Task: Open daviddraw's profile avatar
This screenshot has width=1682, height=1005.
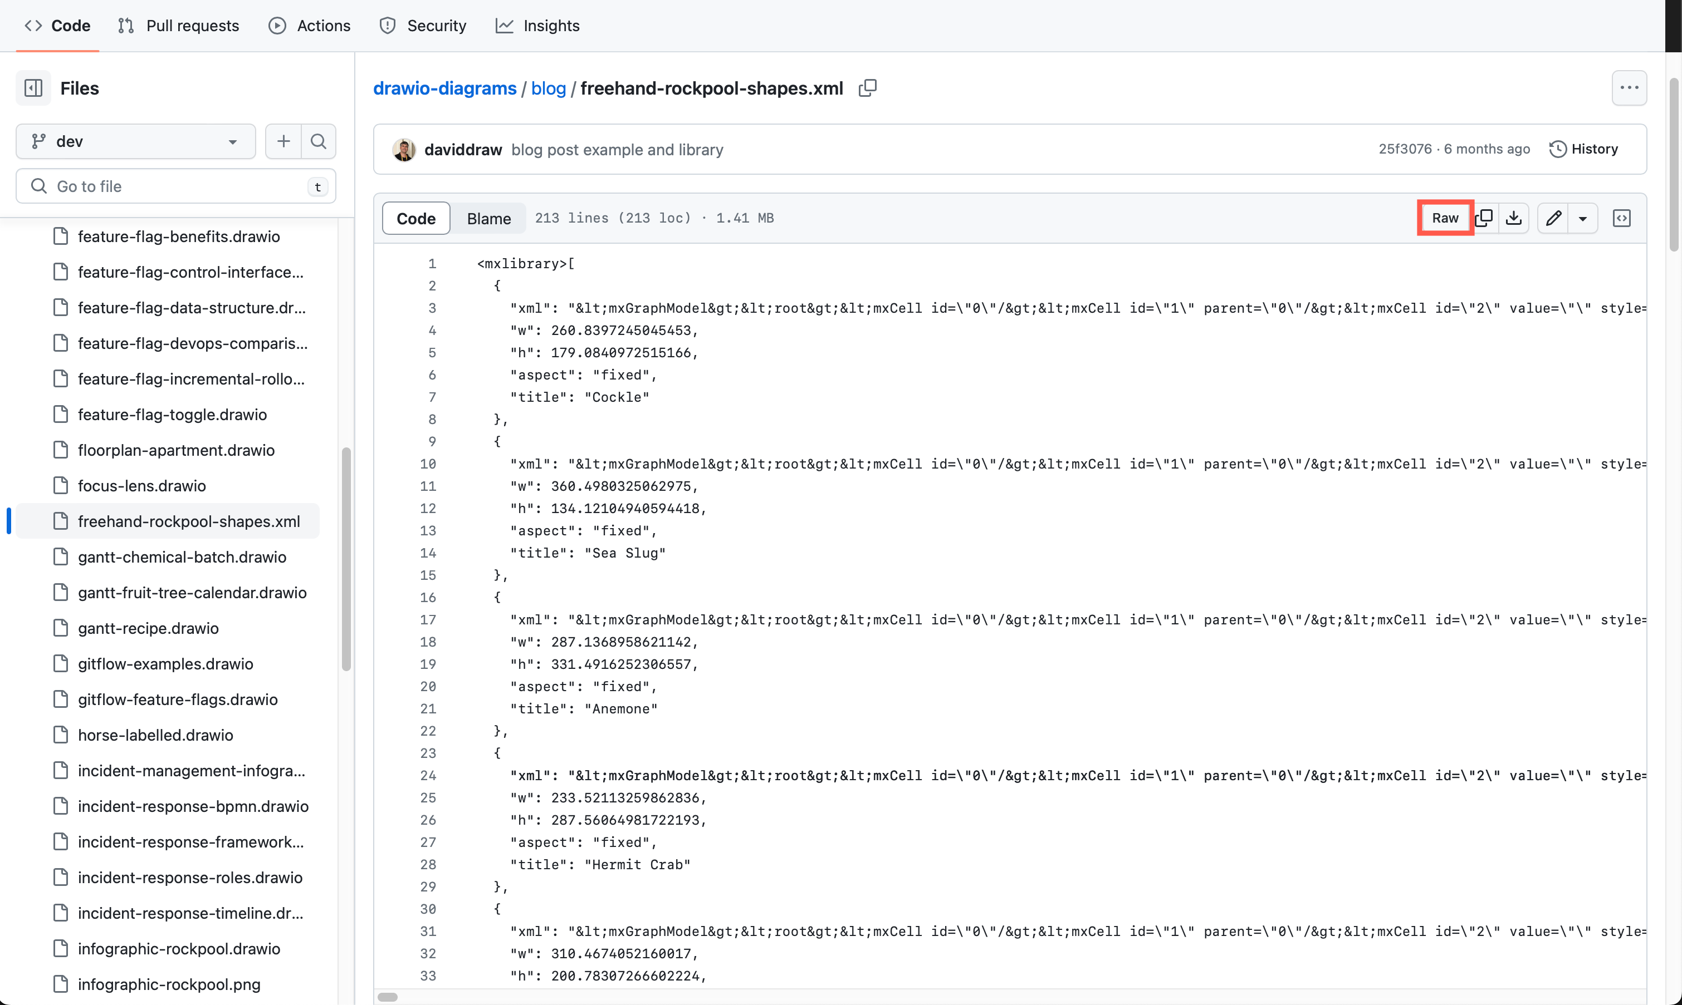Action: [404, 149]
